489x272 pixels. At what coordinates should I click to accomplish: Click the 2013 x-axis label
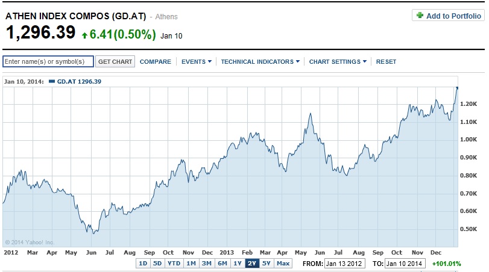tap(227, 252)
